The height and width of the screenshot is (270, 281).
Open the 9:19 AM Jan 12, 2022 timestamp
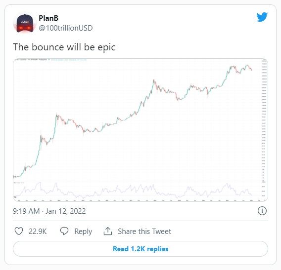tap(49, 211)
